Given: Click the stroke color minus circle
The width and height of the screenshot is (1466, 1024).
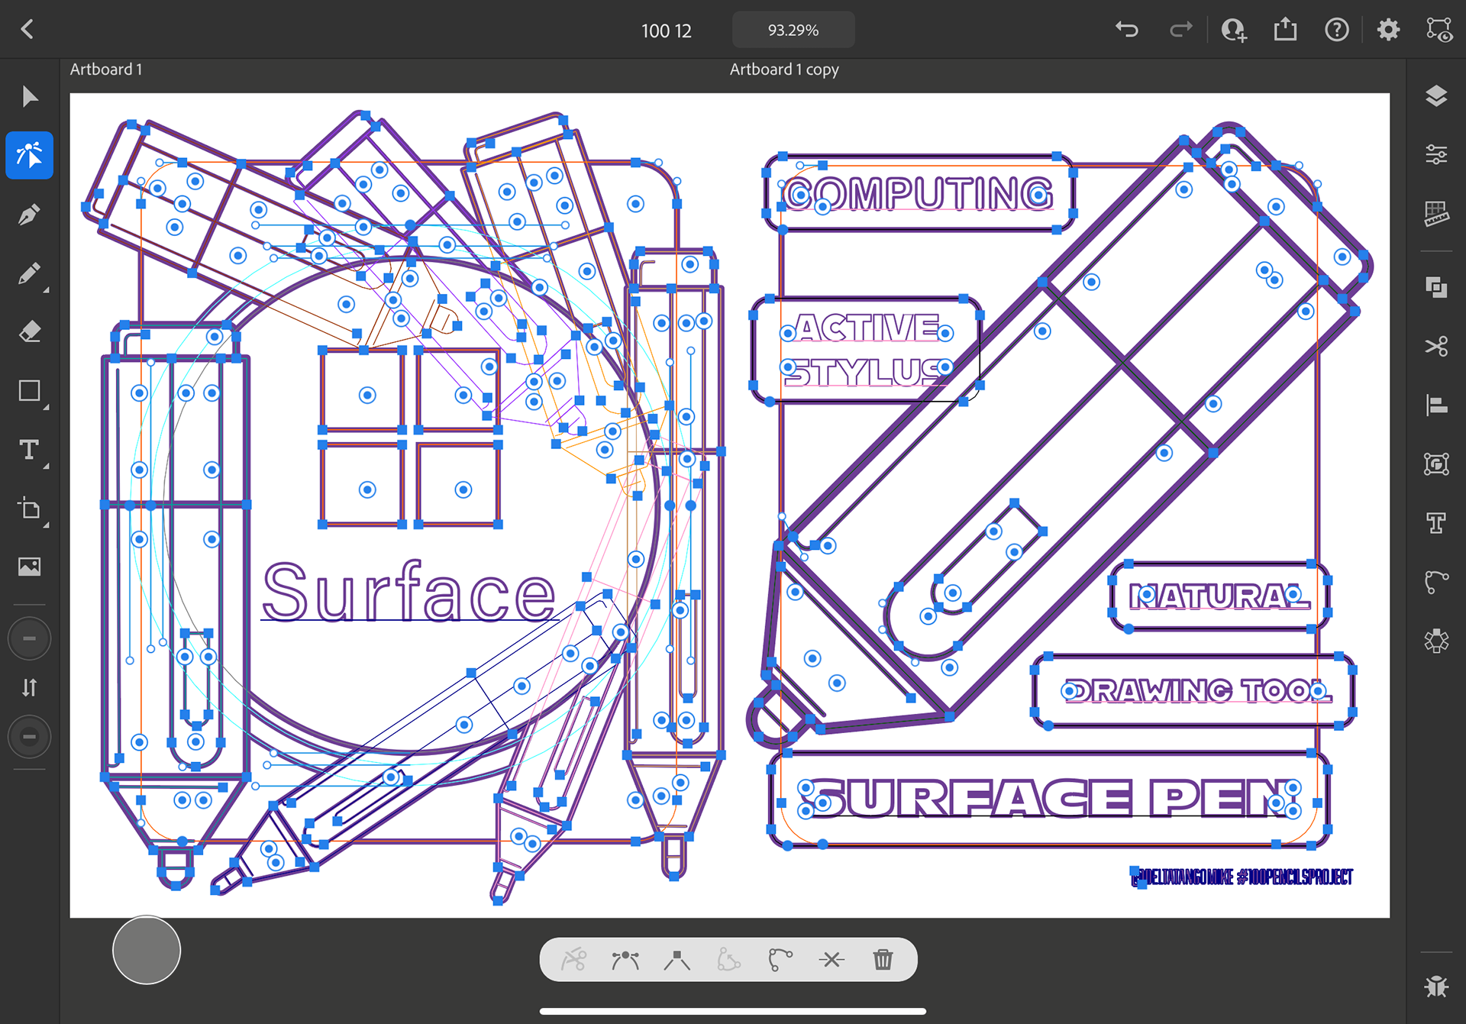Looking at the screenshot, I should click(x=30, y=737).
